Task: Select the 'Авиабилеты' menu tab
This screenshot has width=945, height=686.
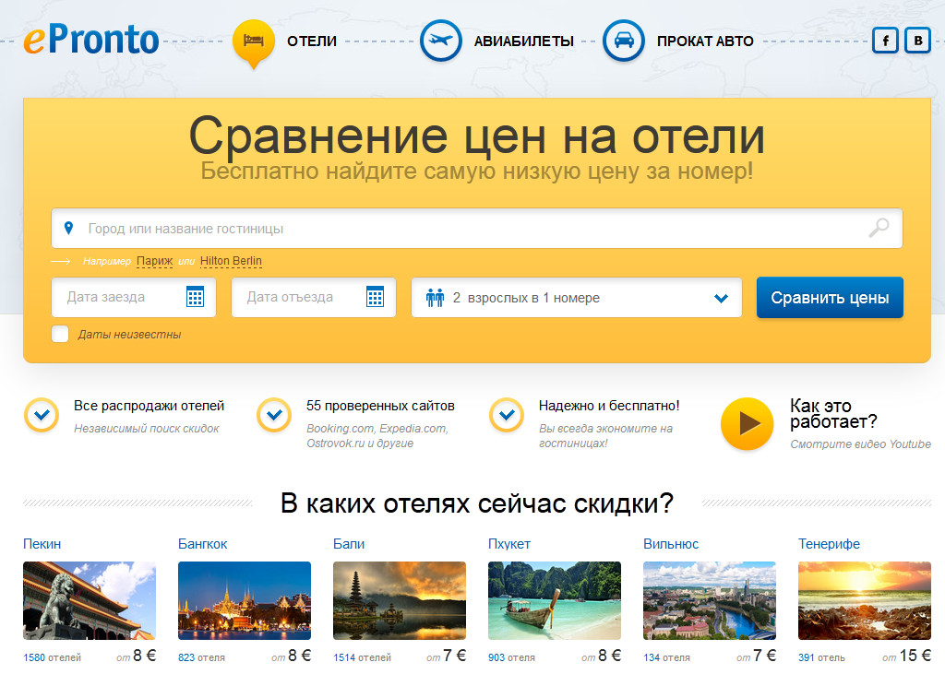Action: [523, 41]
